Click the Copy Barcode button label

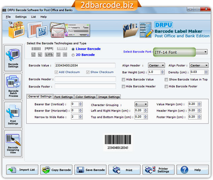coord(61,170)
